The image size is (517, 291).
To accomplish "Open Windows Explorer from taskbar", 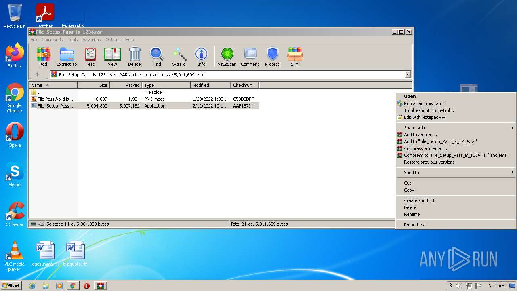I will pos(46,286).
